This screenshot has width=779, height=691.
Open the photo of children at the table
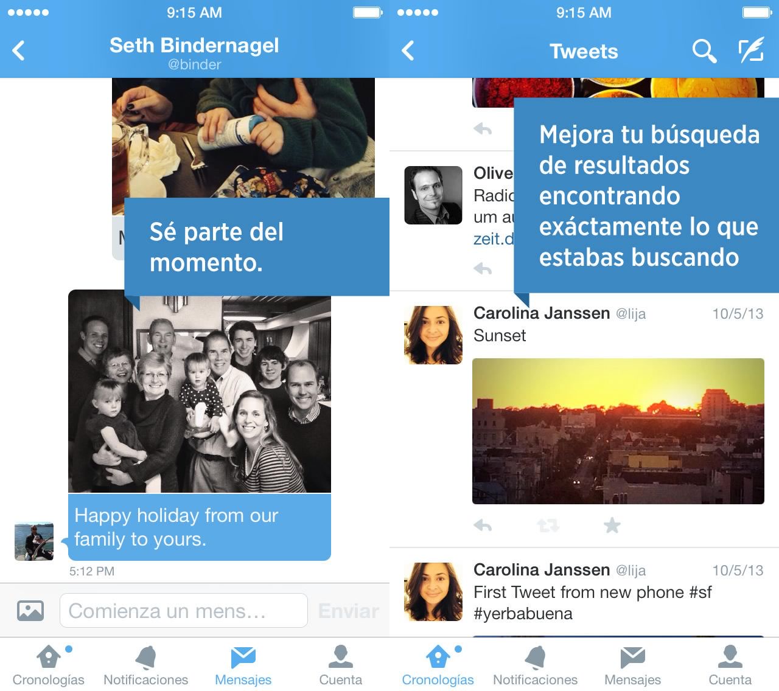point(243,139)
